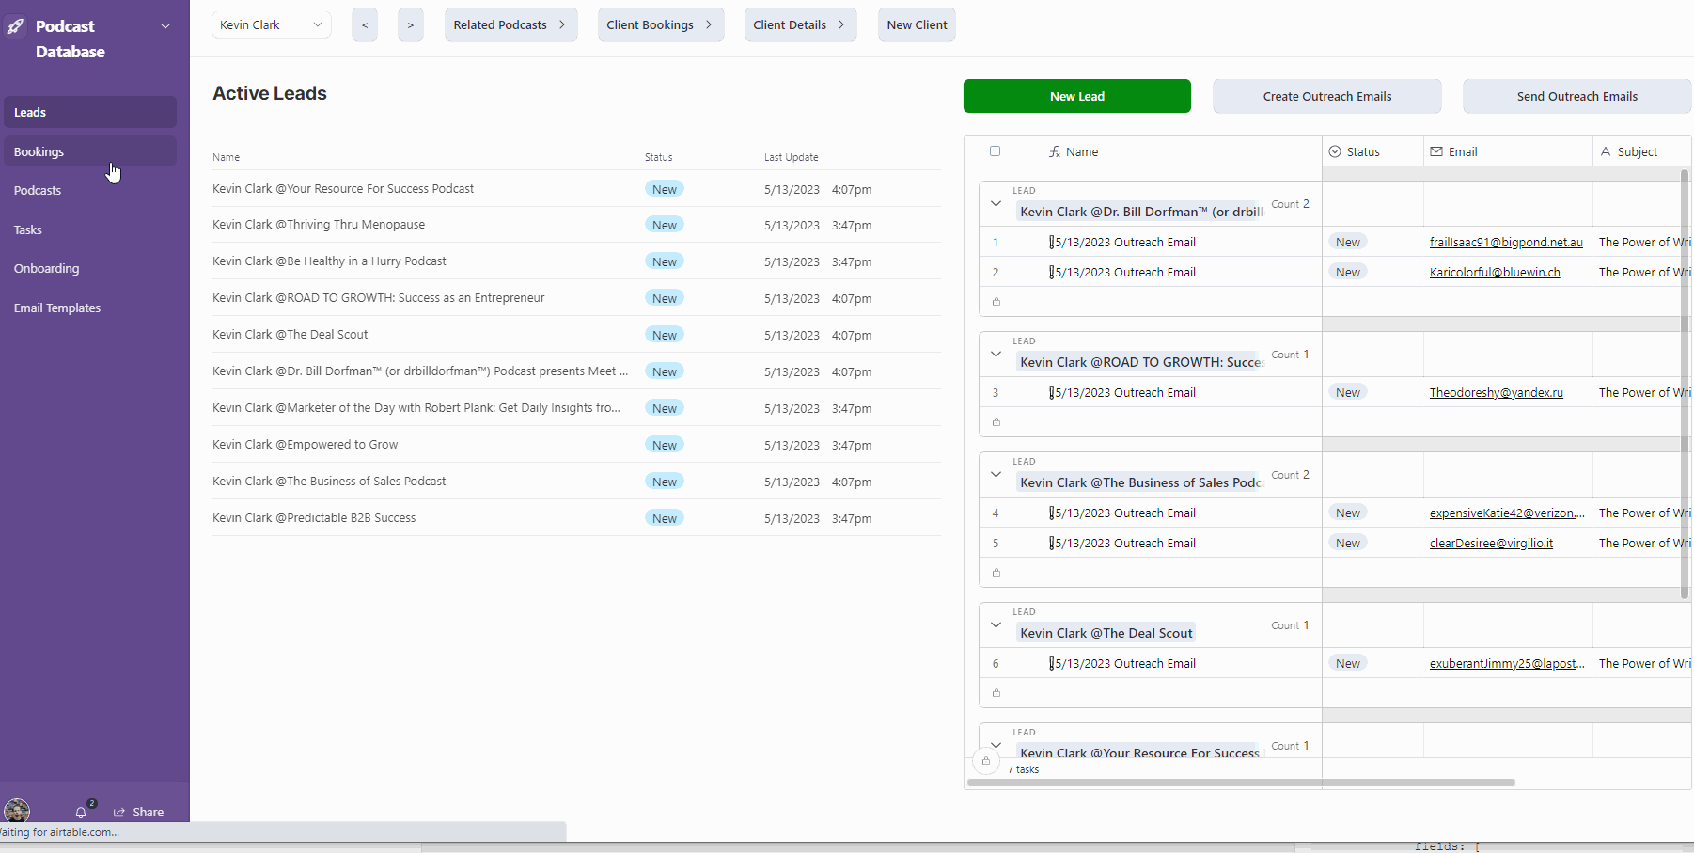
Task: Collapse The Deal Scout lead group
Action: pyautogui.click(x=996, y=625)
